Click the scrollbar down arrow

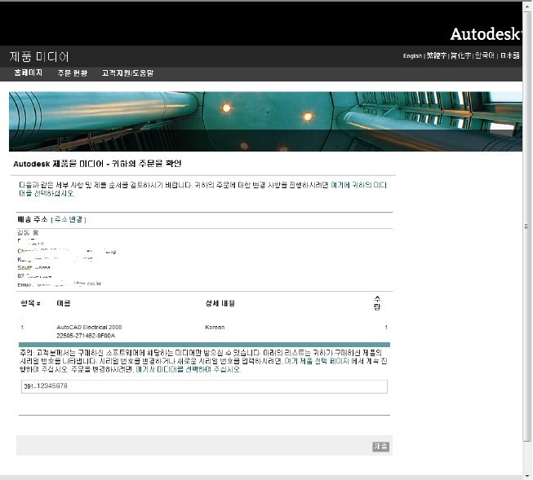pyautogui.click(x=527, y=476)
